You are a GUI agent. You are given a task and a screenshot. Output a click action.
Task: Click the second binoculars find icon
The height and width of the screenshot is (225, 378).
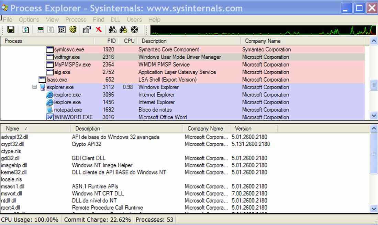[123, 29]
